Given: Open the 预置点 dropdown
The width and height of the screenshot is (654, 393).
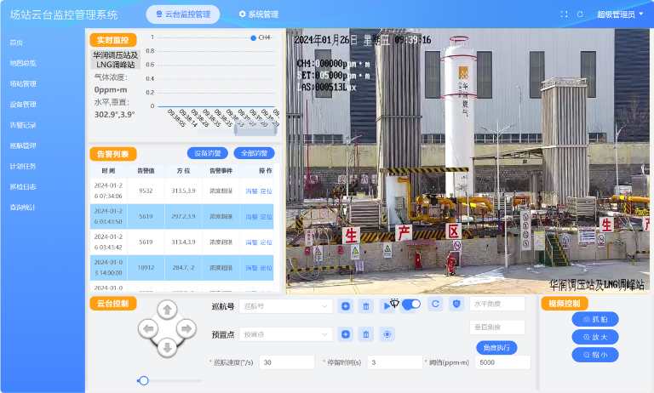Looking at the screenshot, I should coord(284,334).
